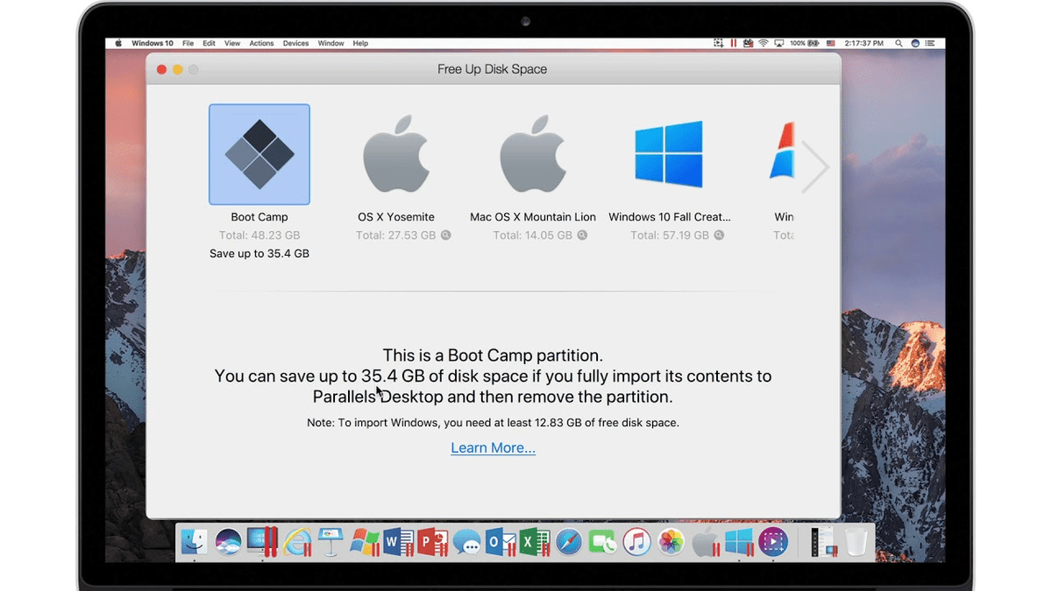Remove the OS X Yosemite machine via its badge
This screenshot has height=591, width=1052.
click(x=445, y=235)
